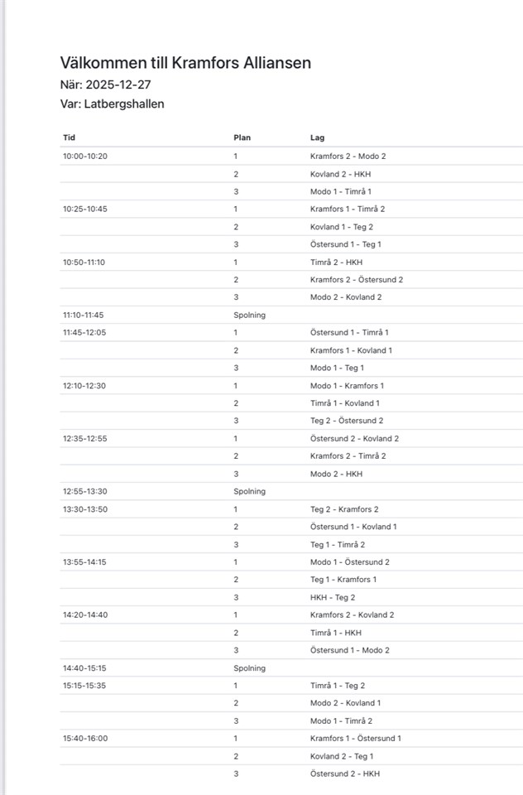Click the 'Tid' column header
The height and width of the screenshot is (795, 523).
click(x=69, y=137)
